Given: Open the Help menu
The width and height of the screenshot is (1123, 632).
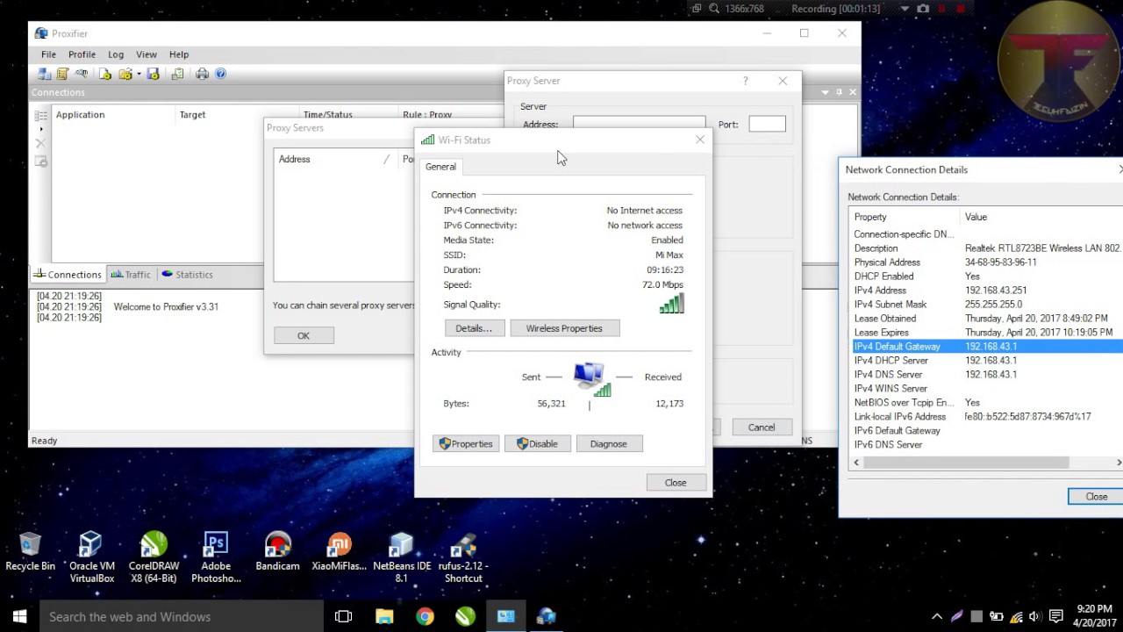Looking at the screenshot, I should (x=179, y=54).
